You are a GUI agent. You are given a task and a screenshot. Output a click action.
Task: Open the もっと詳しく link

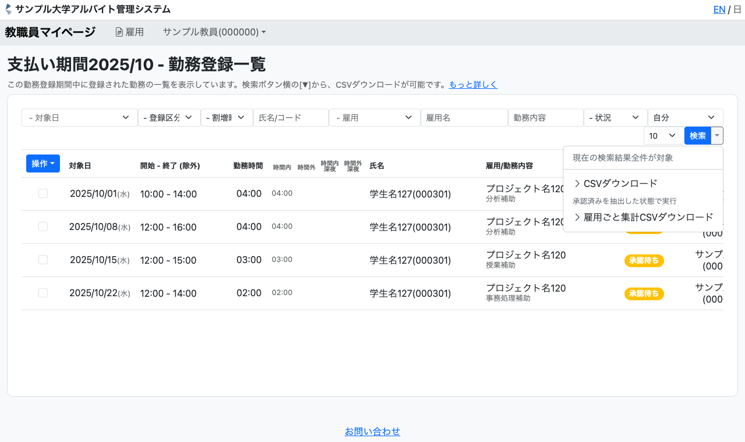point(473,85)
